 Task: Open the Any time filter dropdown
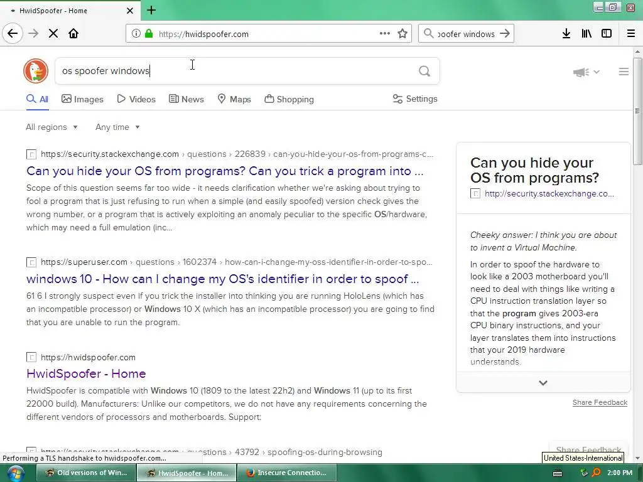(117, 127)
